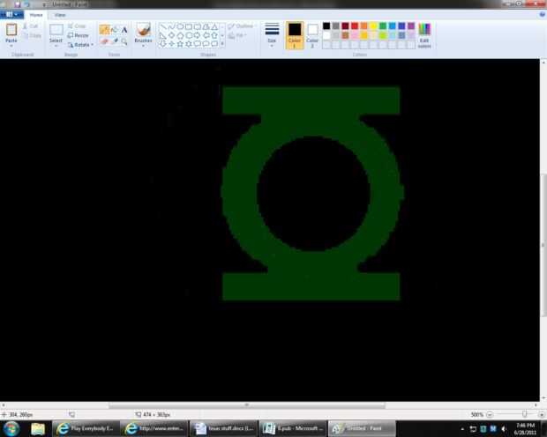Pick the Right triangle shape
This screenshot has width=547, height=437.
pyautogui.click(x=163, y=35)
